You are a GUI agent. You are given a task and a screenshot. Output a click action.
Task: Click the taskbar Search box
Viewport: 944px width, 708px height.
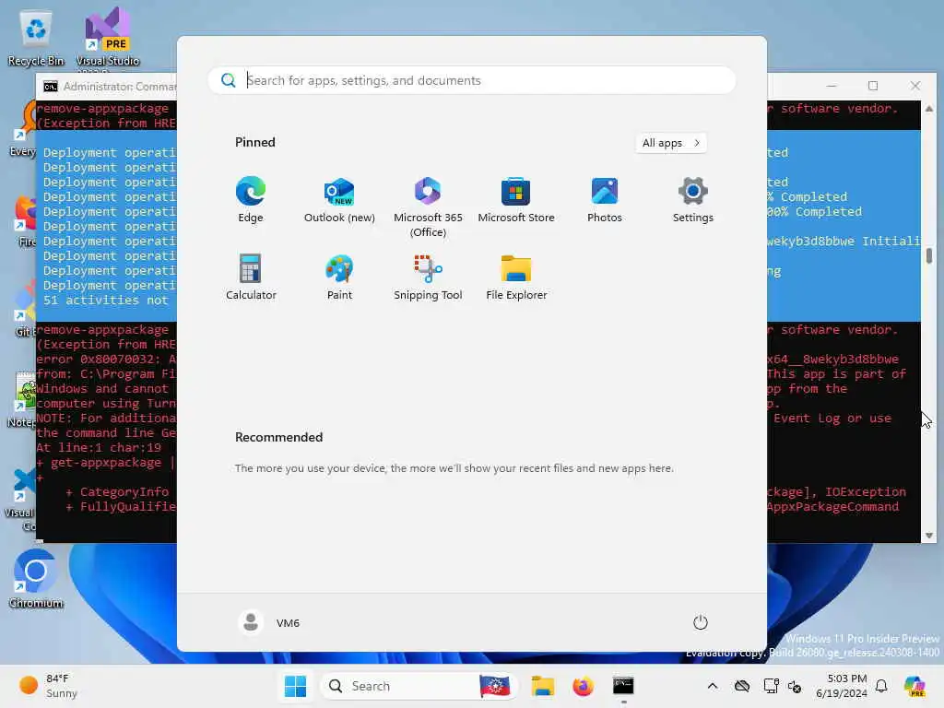pyautogui.click(x=419, y=686)
